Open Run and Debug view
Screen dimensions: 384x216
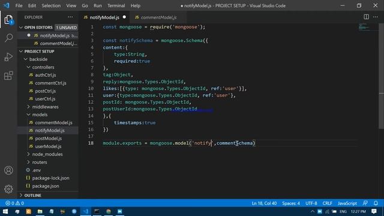pyautogui.click(x=8, y=57)
